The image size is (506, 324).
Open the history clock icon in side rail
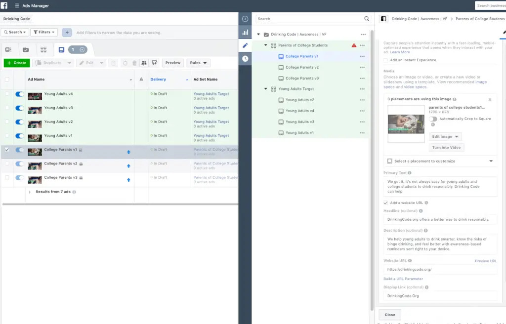(x=245, y=59)
